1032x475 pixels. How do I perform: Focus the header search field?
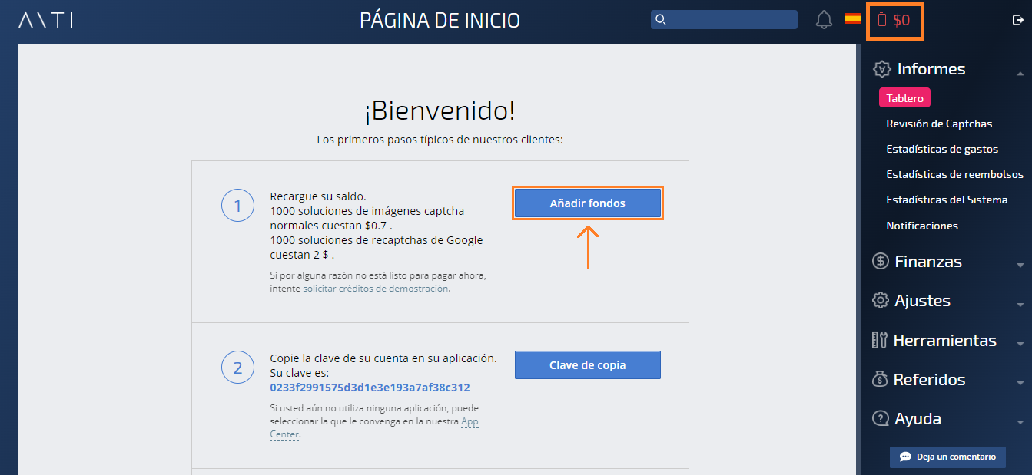[724, 20]
